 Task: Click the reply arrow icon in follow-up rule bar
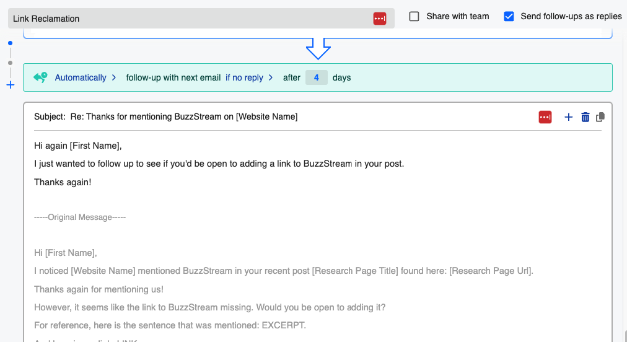(x=41, y=77)
